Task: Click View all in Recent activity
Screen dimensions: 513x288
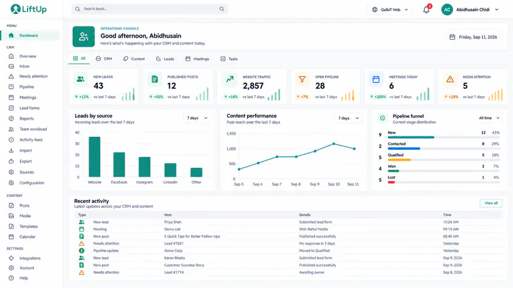Action: [491, 203]
